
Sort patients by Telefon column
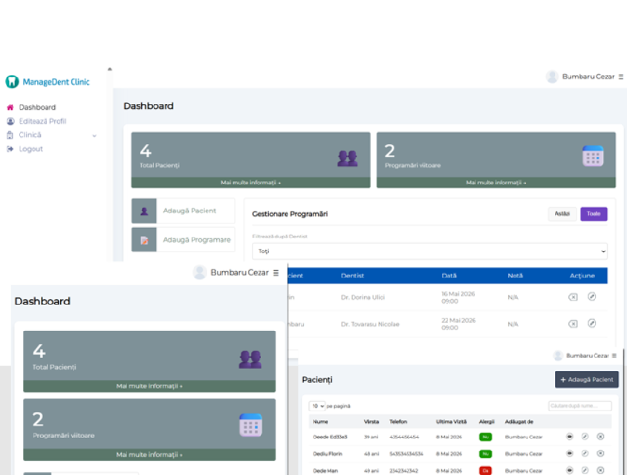coord(398,422)
